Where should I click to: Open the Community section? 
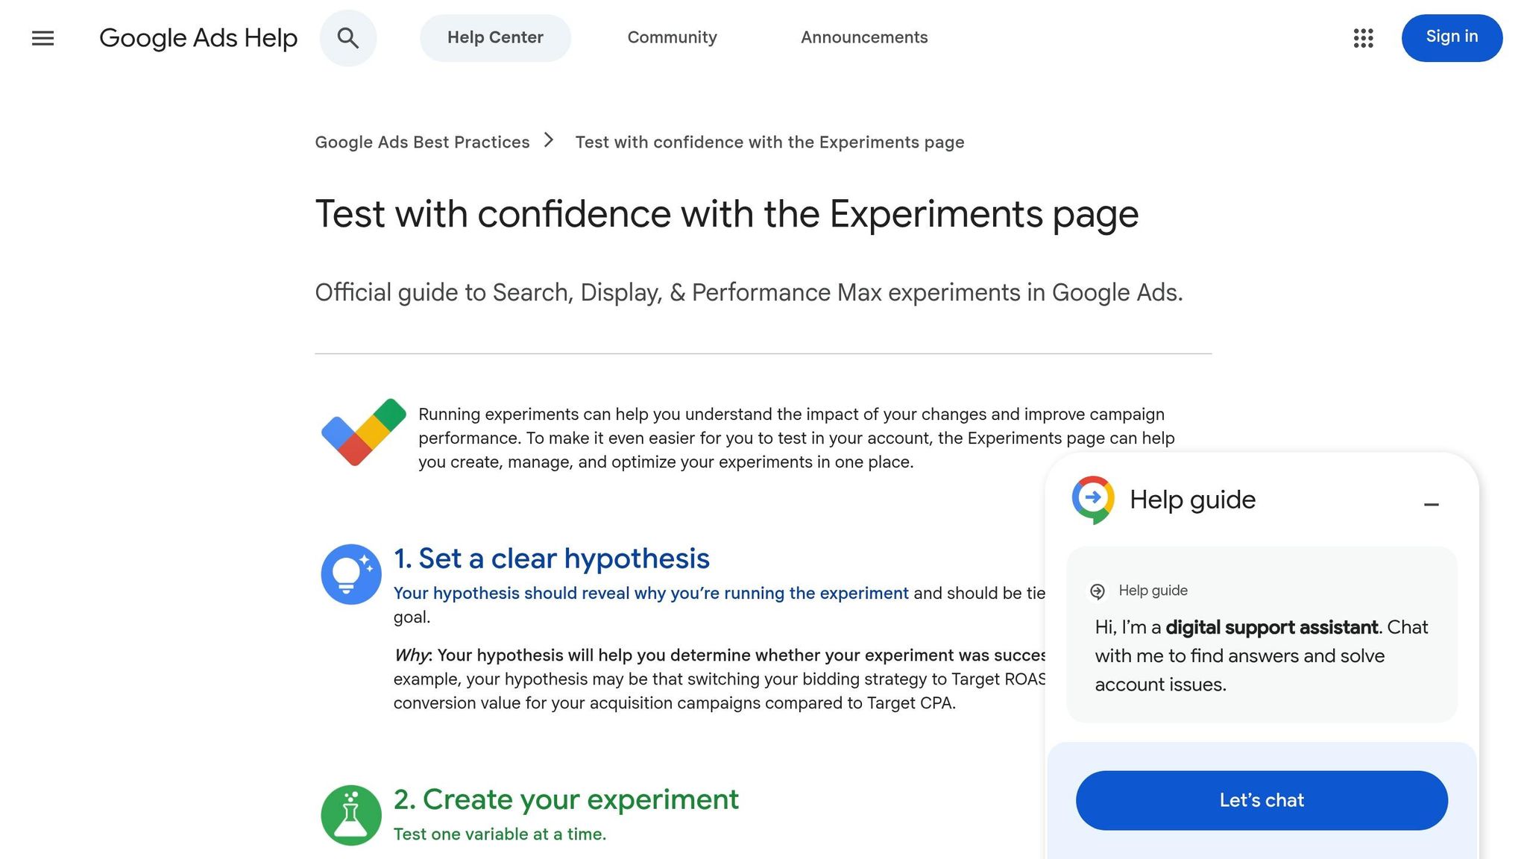671,37
